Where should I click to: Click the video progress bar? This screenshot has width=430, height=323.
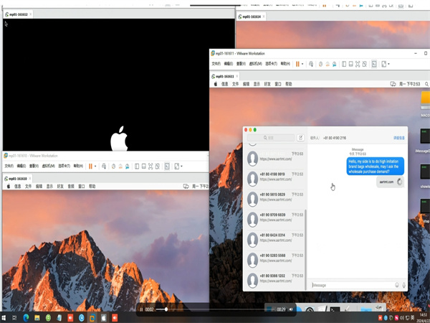215,309
